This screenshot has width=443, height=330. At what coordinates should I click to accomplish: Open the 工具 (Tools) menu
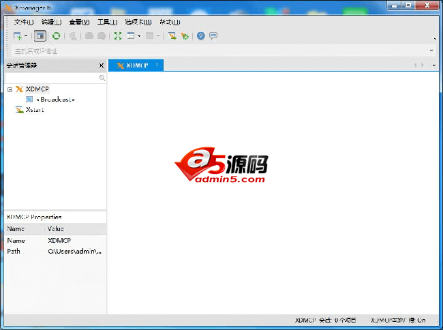(x=108, y=22)
